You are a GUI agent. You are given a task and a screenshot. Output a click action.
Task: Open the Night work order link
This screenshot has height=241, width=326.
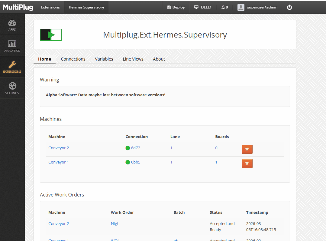pos(116,224)
